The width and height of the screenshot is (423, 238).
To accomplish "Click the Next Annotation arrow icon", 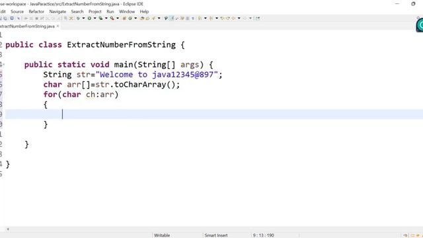I will pyautogui.click(x=200, y=19).
